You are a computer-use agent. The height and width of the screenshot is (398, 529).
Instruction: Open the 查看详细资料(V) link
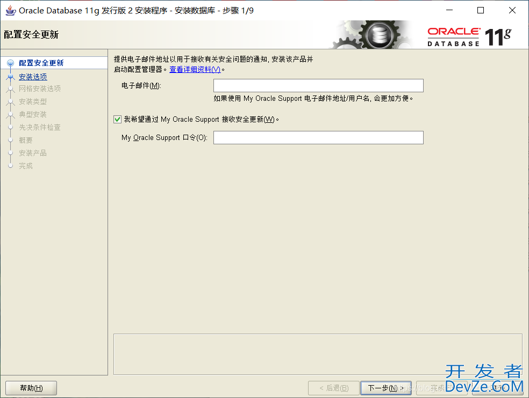pyautogui.click(x=195, y=69)
